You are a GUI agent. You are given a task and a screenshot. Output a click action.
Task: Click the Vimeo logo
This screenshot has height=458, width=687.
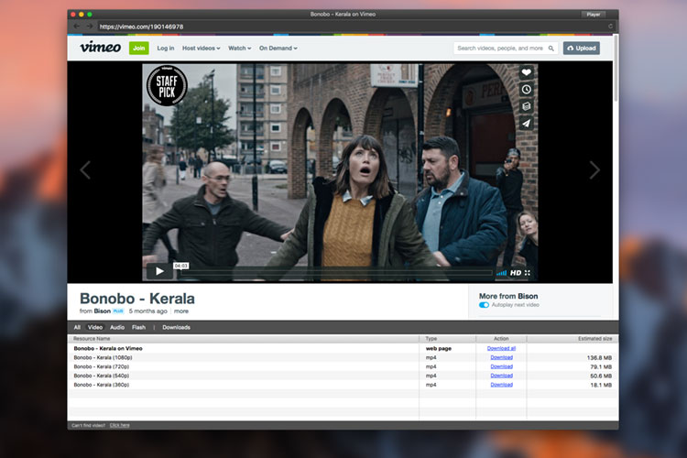tap(101, 48)
